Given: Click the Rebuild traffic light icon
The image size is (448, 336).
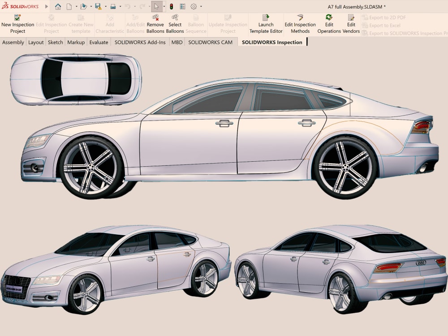Looking at the screenshot, I should pyautogui.click(x=172, y=6).
